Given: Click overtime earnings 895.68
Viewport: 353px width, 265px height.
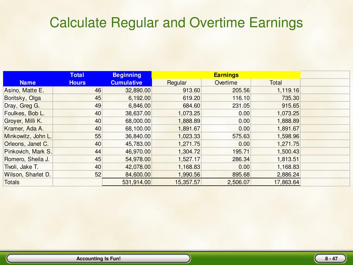Looking at the screenshot, I should (x=241, y=175).
